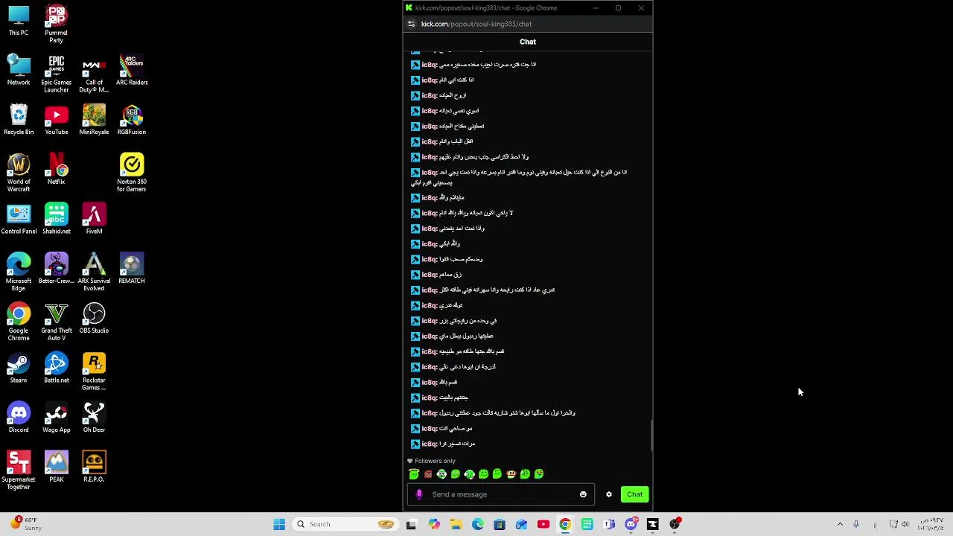Select the Oh Deer desktop icon

point(94,418)
